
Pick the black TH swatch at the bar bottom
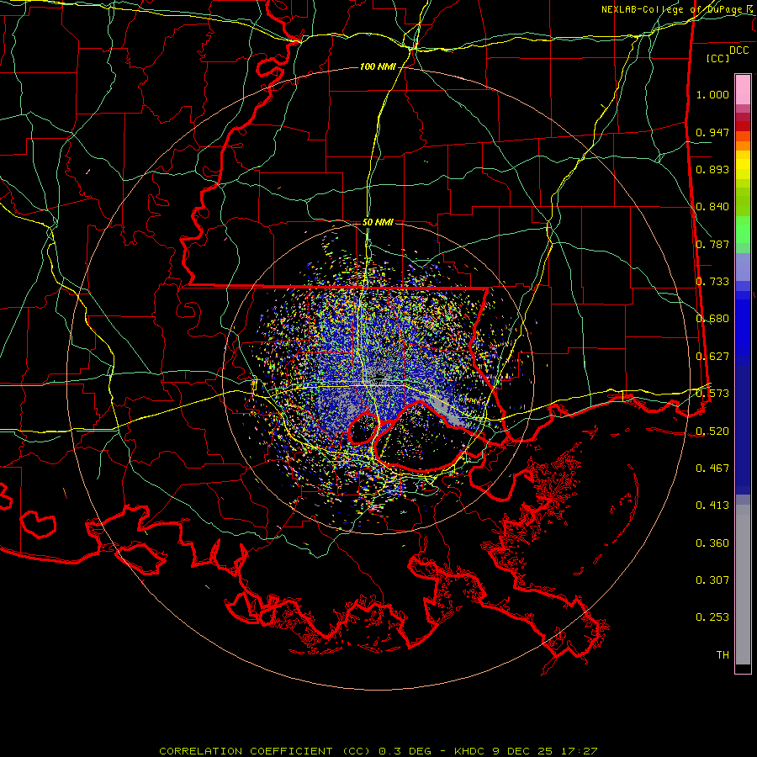[743, 668]
